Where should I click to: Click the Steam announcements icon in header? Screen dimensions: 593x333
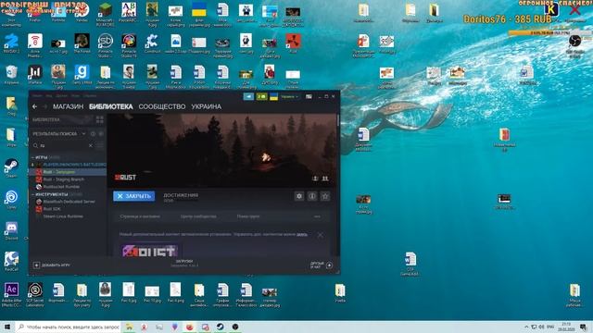click(x=248, y=96)
